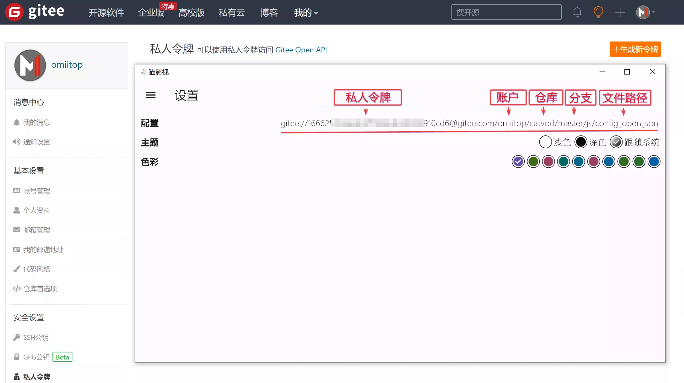Open the Gitee Open API link
684x383 pixels.
pos(301,50)
